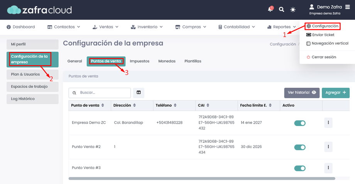Sort by Dirección column arrows
355x184 pixels.
click(x=135, y=105)
